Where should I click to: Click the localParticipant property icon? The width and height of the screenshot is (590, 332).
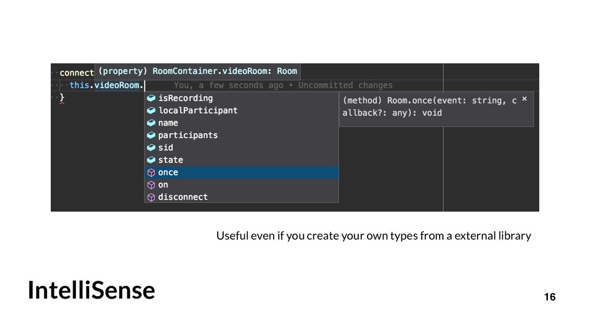coord(152,111)
